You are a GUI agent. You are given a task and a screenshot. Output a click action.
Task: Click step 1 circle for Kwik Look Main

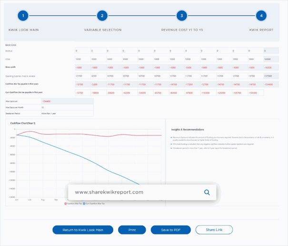pos(23,16)
